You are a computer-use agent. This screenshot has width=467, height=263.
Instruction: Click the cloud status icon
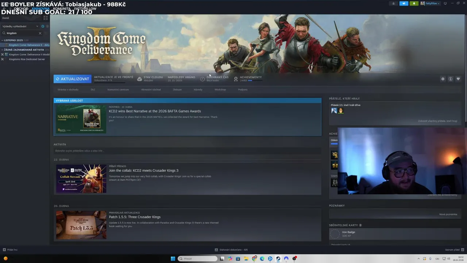pos(139,79)
